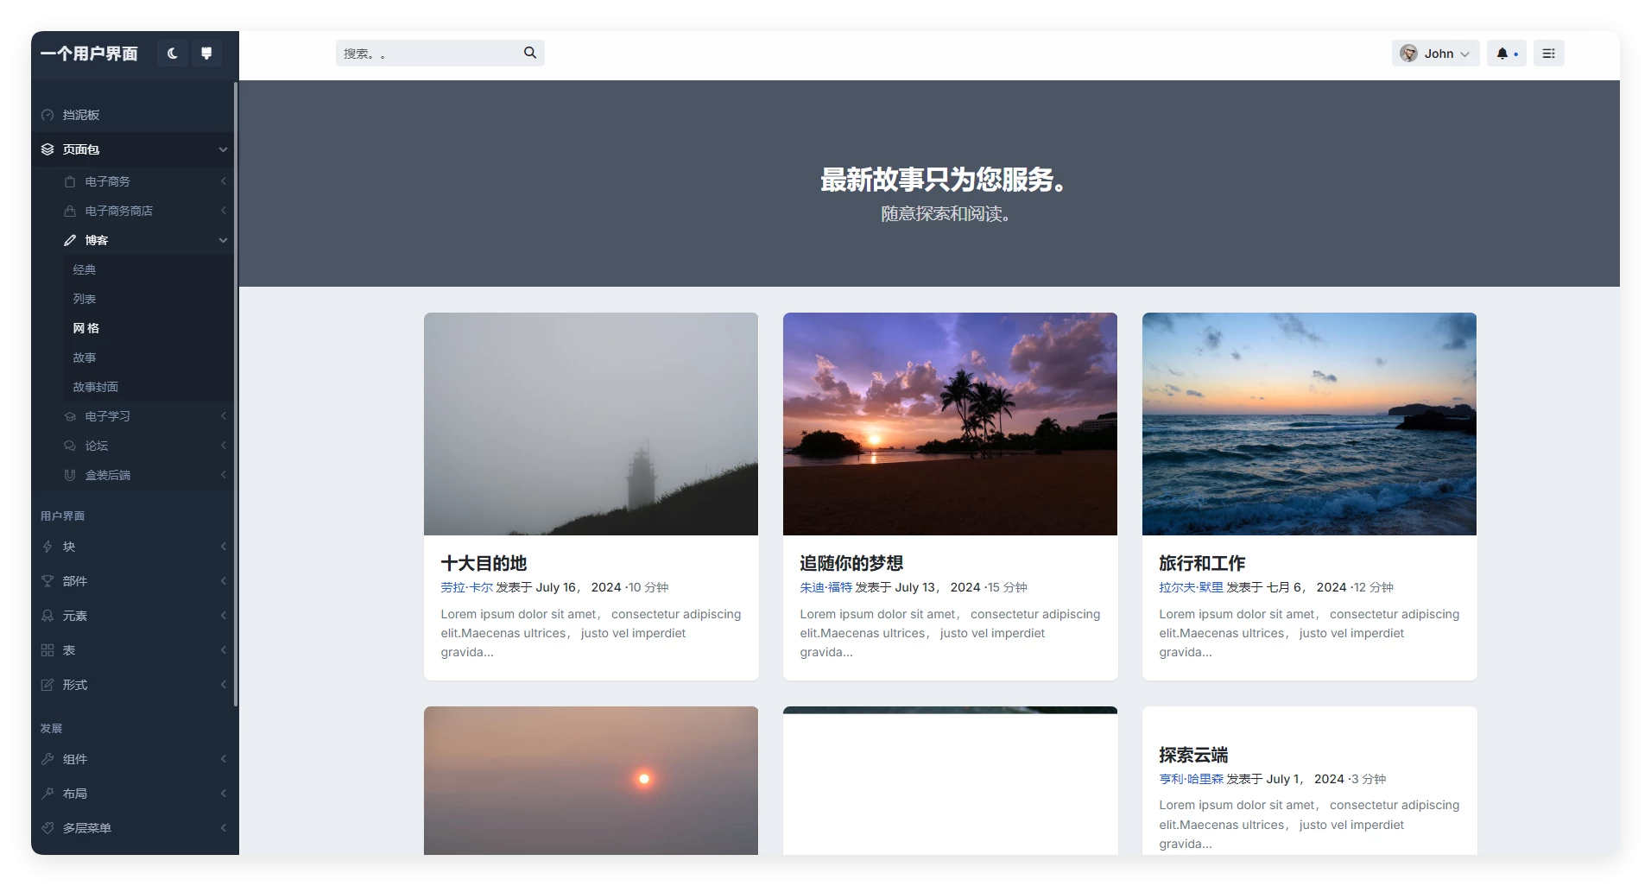Open notifications with the bell icon
1651x886 pixels.
point(1502,54)
